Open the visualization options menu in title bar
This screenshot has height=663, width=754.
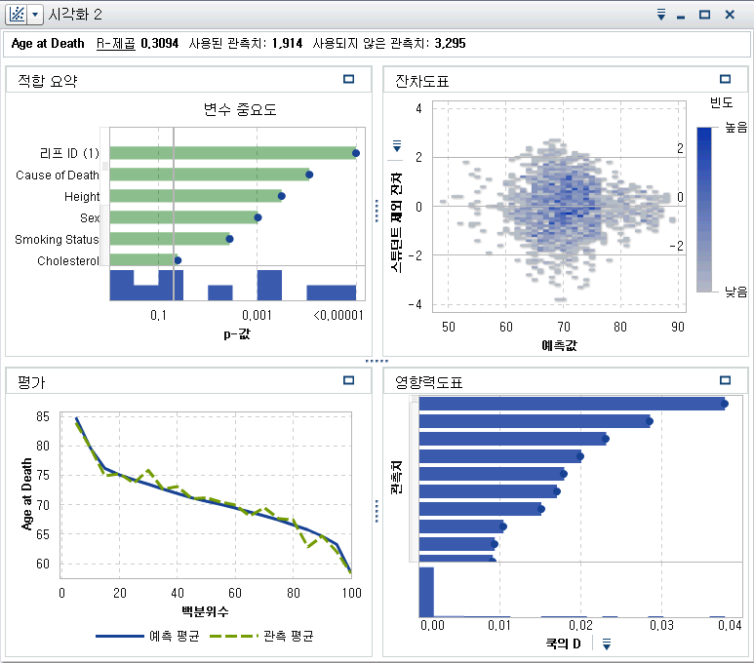pos(660,15)
